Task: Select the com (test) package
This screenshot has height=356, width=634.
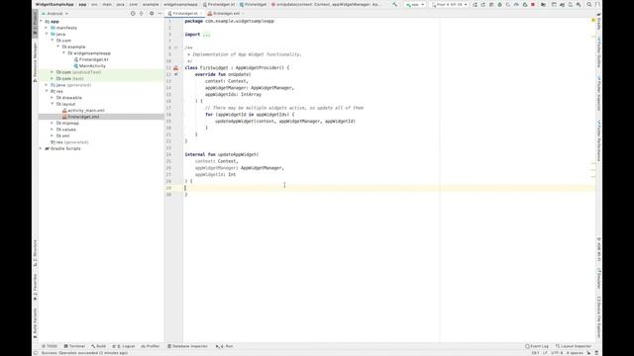Action: (x=70, y=79)
